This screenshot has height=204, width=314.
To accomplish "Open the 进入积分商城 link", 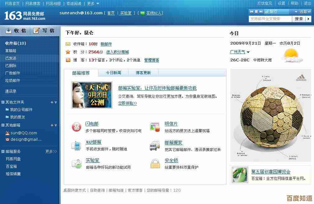I will [117, 52].
